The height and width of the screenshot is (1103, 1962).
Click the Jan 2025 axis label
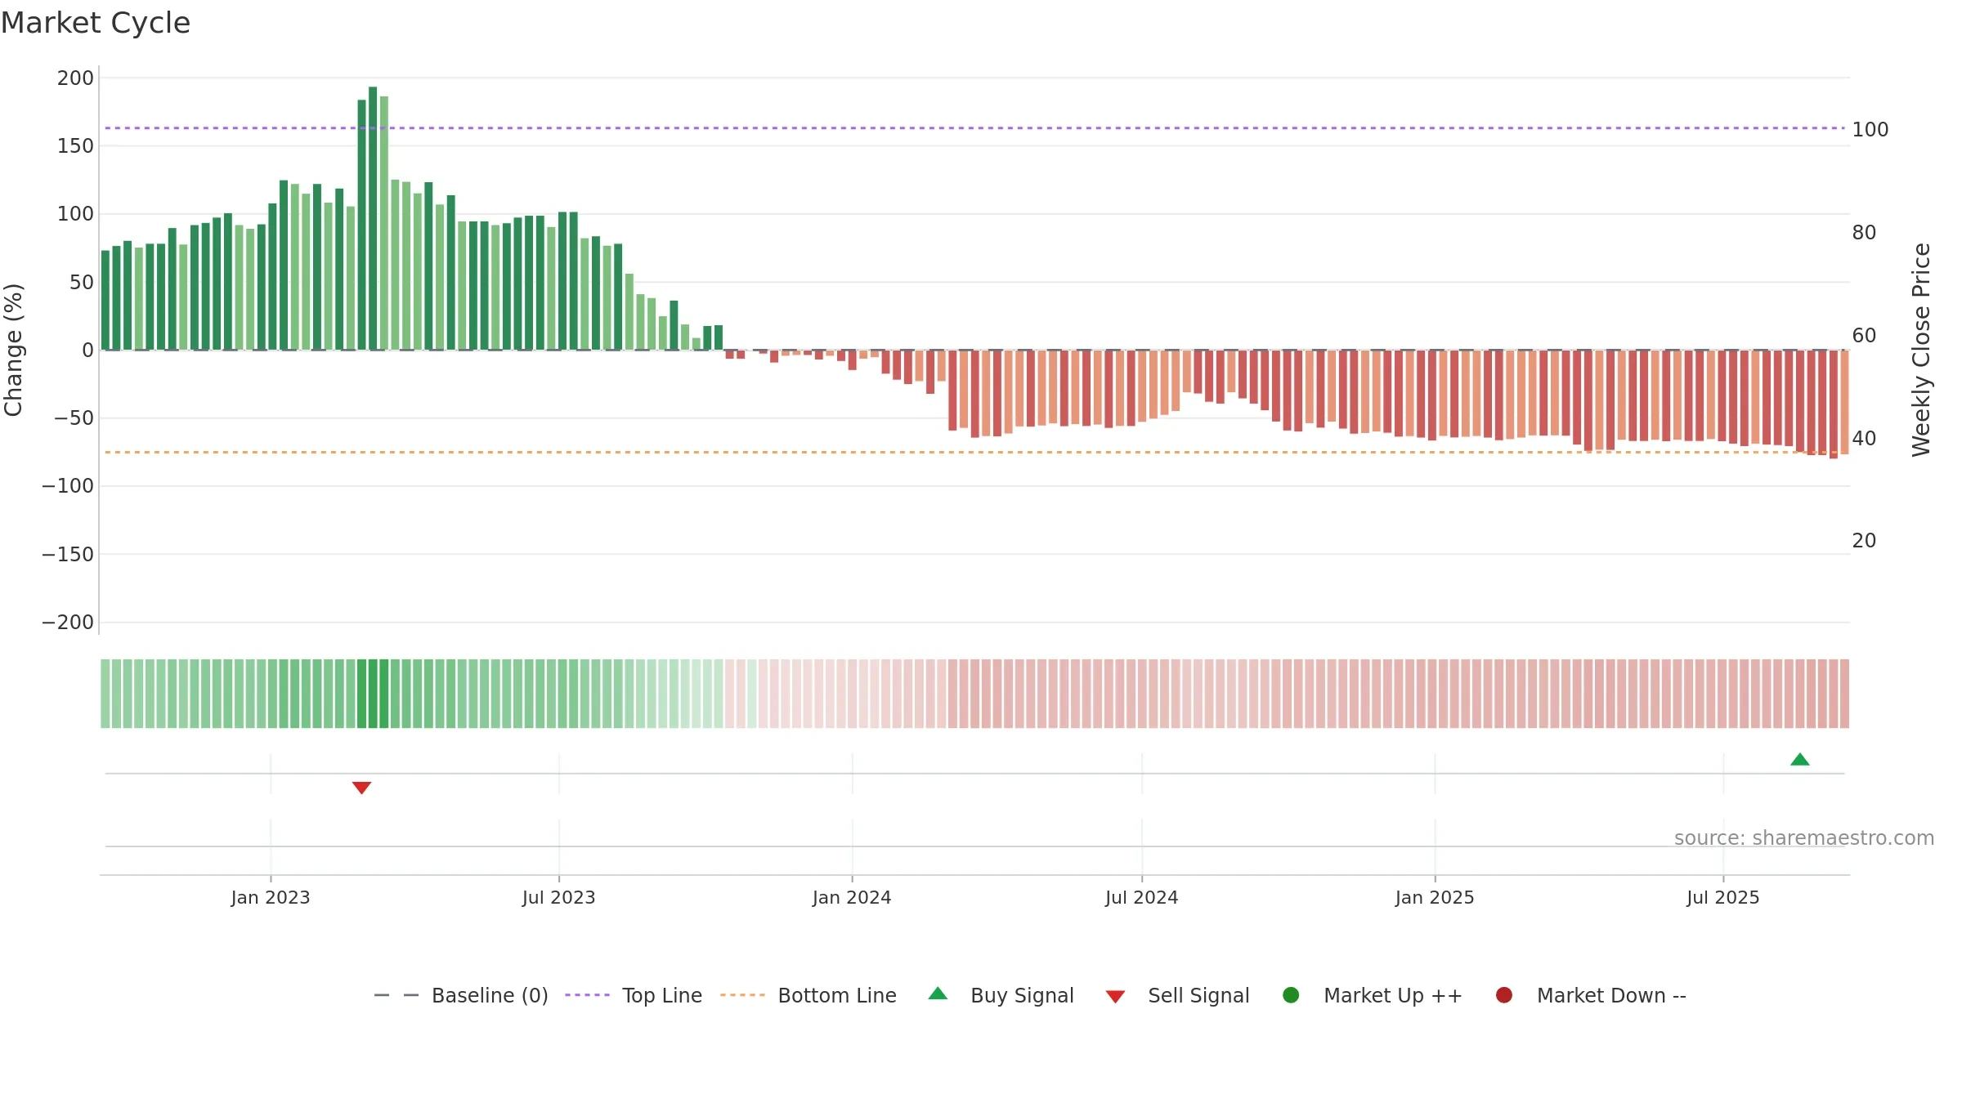point(1435,897)
